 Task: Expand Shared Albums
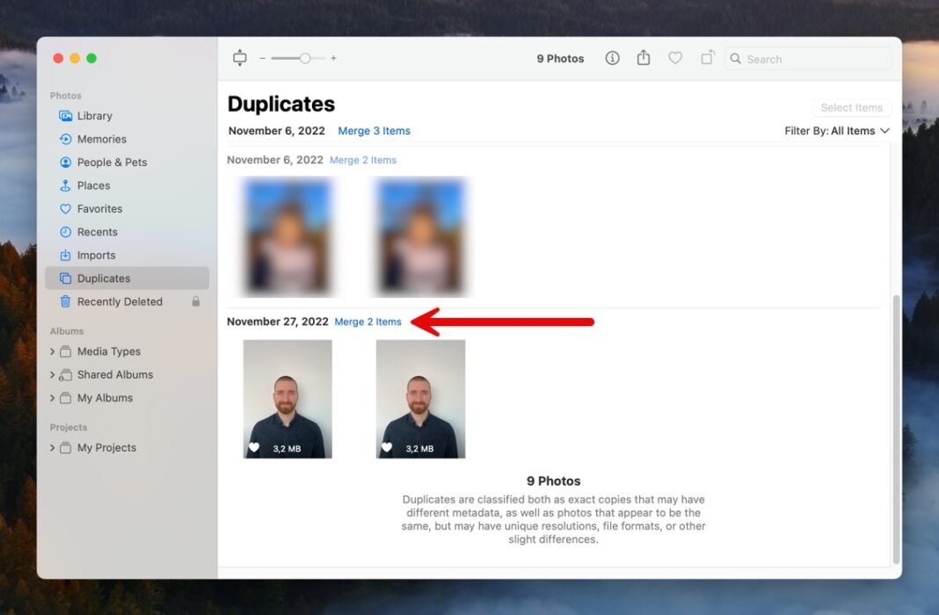[x=53, y=374]
